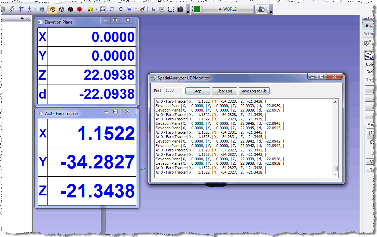Click the UDPMonitor log scrollbar thumb
Screen dimensions: 377x237
point(335,168)
